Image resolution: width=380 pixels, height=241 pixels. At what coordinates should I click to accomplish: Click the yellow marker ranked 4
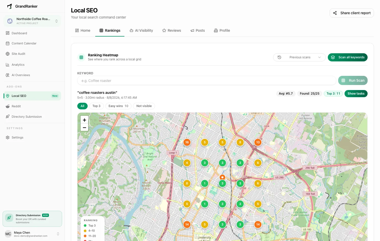[187, 163]
